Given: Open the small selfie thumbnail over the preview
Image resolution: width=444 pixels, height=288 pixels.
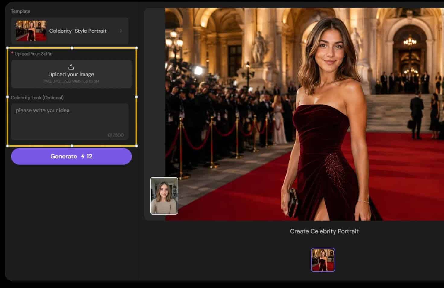Looking at the screenshot, I should point(164,196).
